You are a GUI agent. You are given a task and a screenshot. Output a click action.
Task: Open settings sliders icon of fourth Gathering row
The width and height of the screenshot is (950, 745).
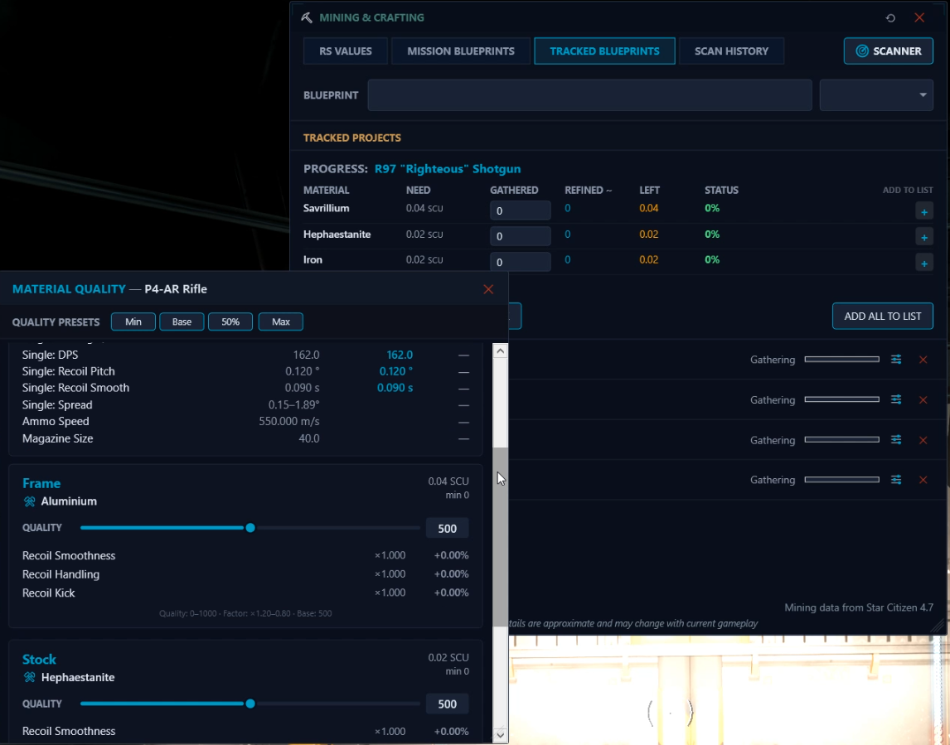pos(896,480)
